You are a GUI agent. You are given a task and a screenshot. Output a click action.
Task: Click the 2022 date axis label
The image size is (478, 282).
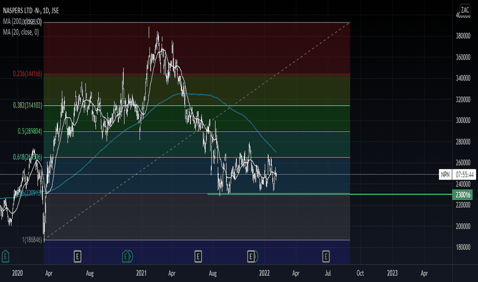(264, 273)
